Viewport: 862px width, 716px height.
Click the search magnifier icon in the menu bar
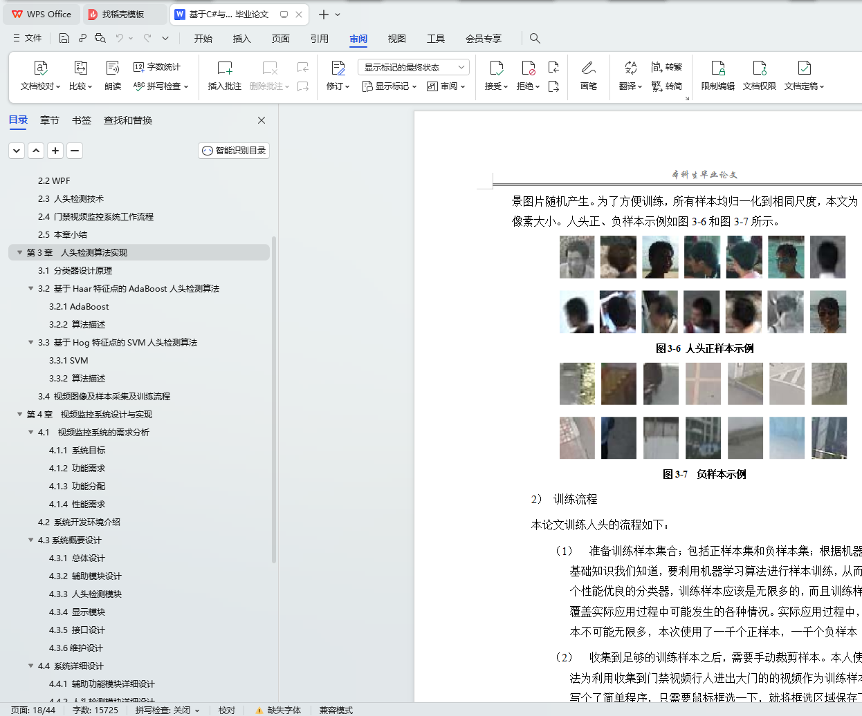pyautogui.click(x=535, y=39)
